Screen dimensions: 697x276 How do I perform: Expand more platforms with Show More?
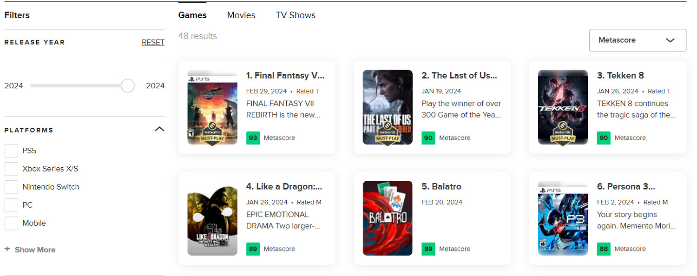tap(35, 250)
